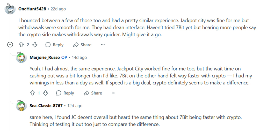The height and width of the screenshot is (131, 260).
Task: Share Marjorie_Russo's reply
Action: [93, 93]
